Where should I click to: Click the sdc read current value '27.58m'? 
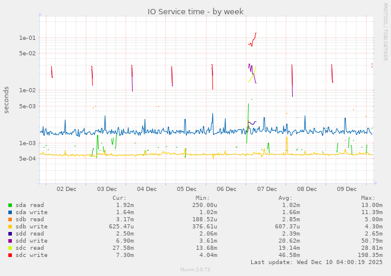click(123, 248)
